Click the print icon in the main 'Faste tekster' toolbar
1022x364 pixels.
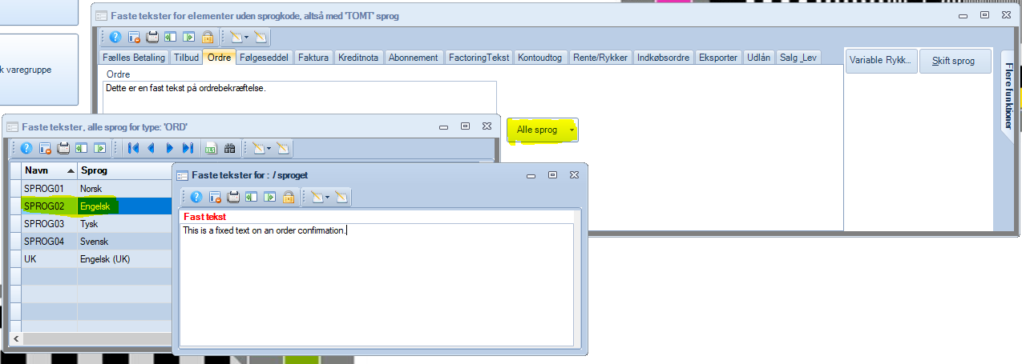[152, 37]
